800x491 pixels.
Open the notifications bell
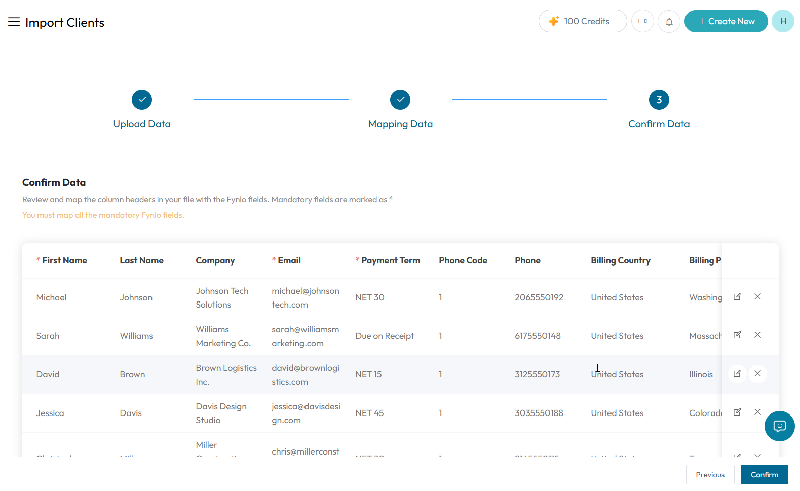[x=669, y=22]
